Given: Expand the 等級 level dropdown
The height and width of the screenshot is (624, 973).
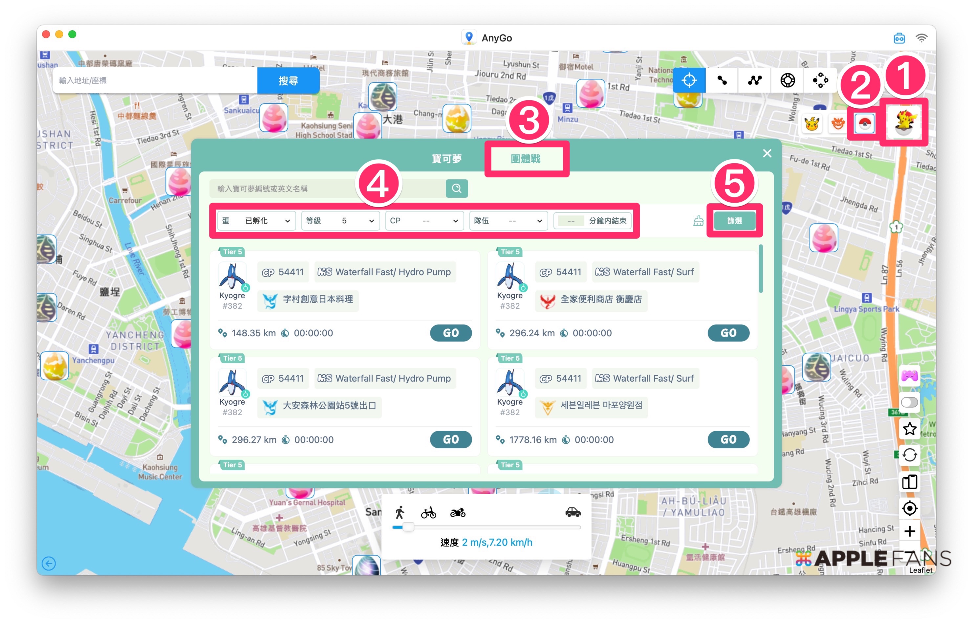Looking at the screenshot, I should (x=340, y=221).
